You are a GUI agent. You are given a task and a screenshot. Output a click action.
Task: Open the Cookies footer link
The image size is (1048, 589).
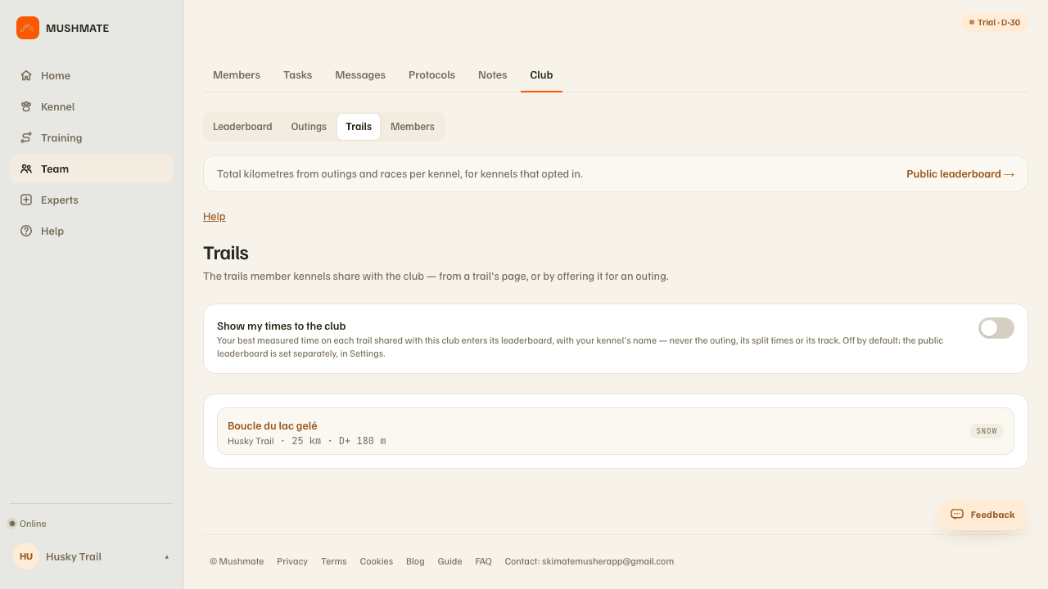tap(377, 561)
